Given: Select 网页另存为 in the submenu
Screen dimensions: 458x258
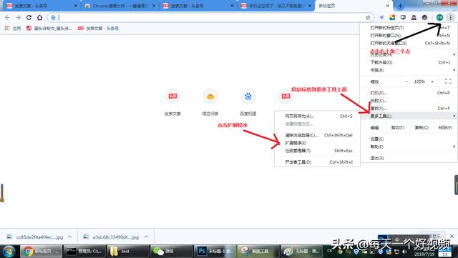Looking at the screenshot, I should (x=317, y=116).
